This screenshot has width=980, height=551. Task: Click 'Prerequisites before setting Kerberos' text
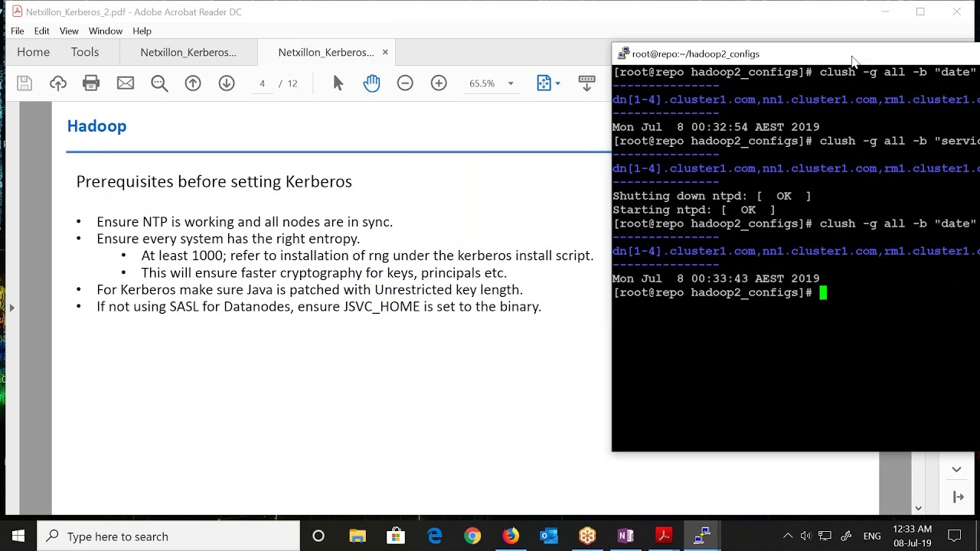coord(214,181)
